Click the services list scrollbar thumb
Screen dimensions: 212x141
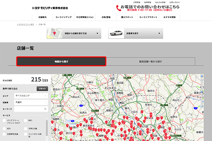pos(47,128)
